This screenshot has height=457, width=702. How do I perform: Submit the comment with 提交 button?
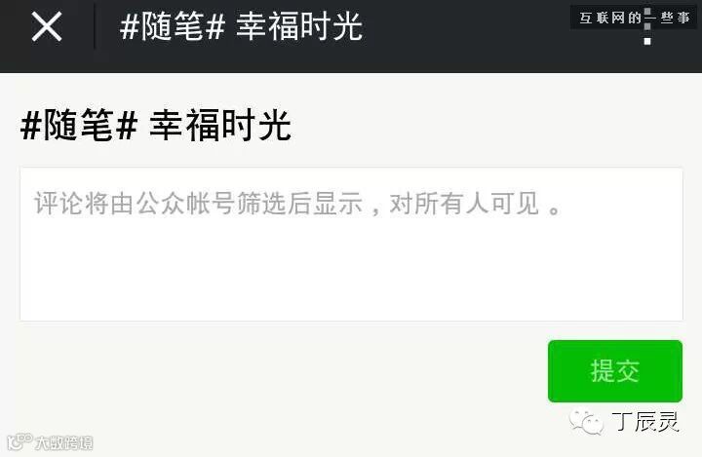point(615,371)
